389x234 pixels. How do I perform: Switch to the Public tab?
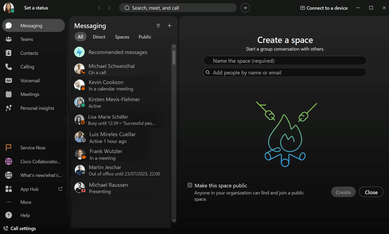(x=145, y=37)
